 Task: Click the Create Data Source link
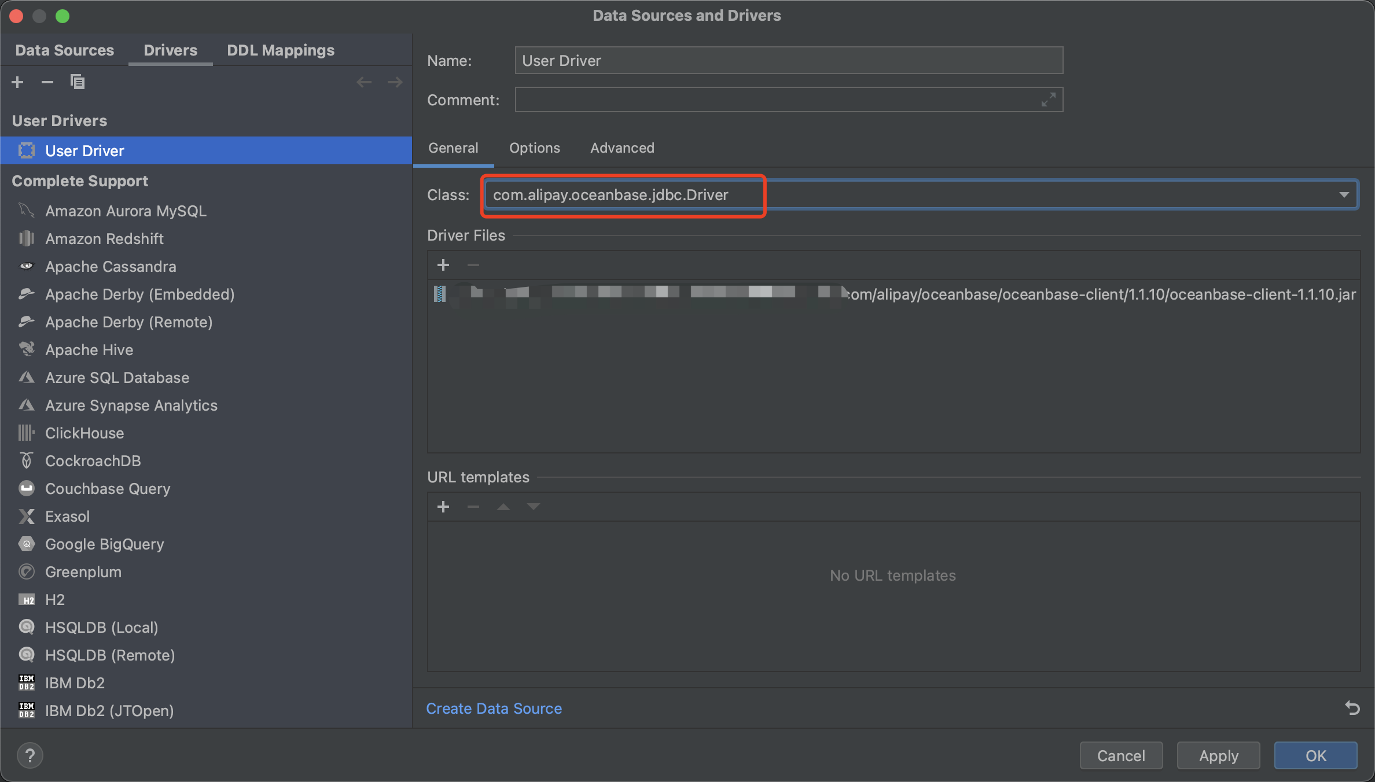tap(494, 709)
